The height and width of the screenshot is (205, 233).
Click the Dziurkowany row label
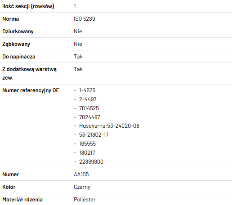pos(18,31)
